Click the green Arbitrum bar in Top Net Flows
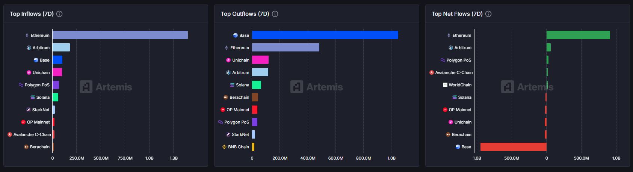 coord(548,47)
